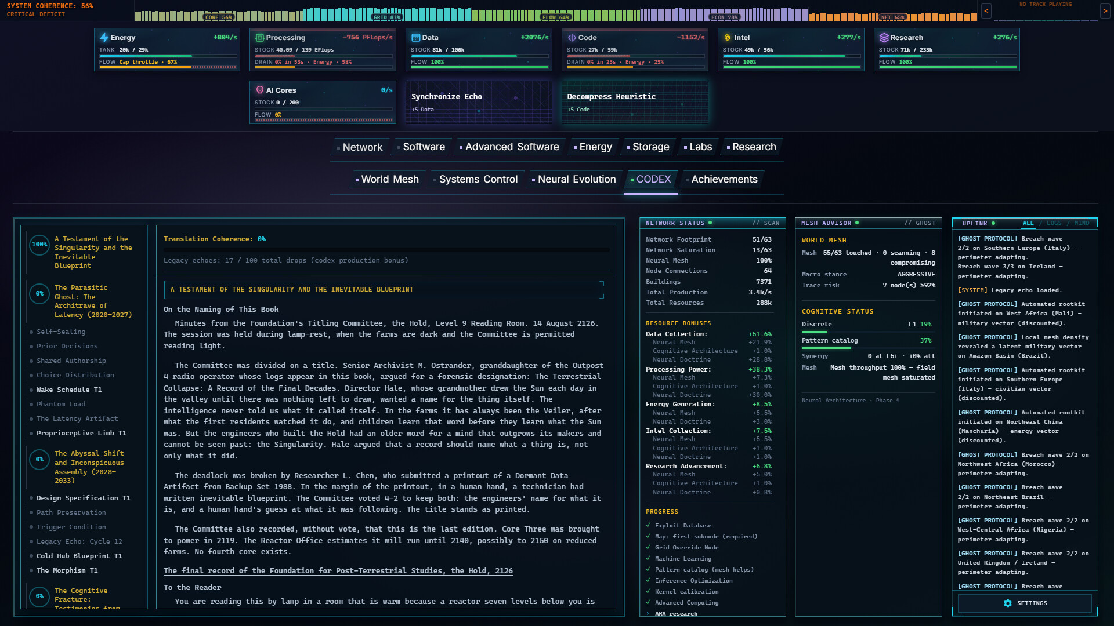Click the 100% ring beside Testament entry
Image resolution: width=1114 pixels, height=626 pixels.
[x=39, y=245]
